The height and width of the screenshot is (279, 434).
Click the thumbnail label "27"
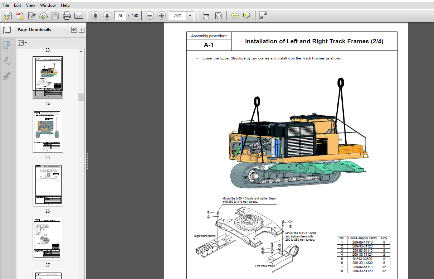(x=48, y=265)
